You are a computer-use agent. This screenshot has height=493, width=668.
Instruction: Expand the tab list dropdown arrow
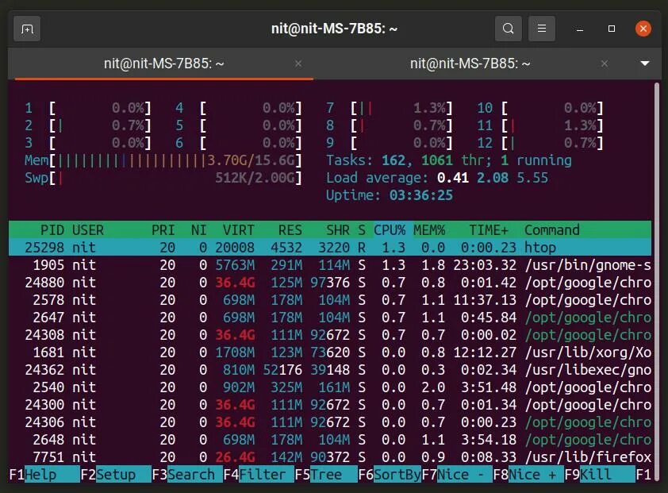click(x=644, y=64)
